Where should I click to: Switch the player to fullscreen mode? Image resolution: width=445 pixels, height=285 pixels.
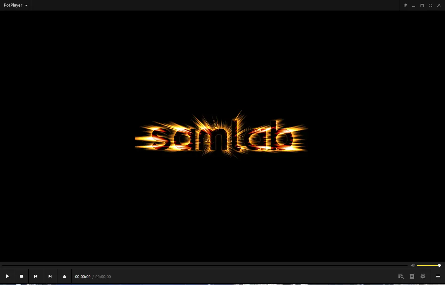click(x=430, y=5)
